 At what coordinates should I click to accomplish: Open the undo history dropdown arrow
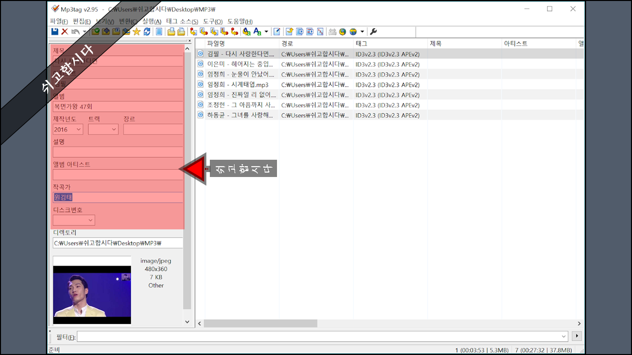84,32
